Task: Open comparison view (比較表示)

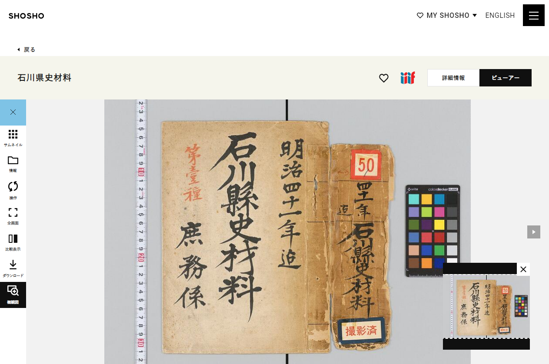Action: [x=13, y=243]
